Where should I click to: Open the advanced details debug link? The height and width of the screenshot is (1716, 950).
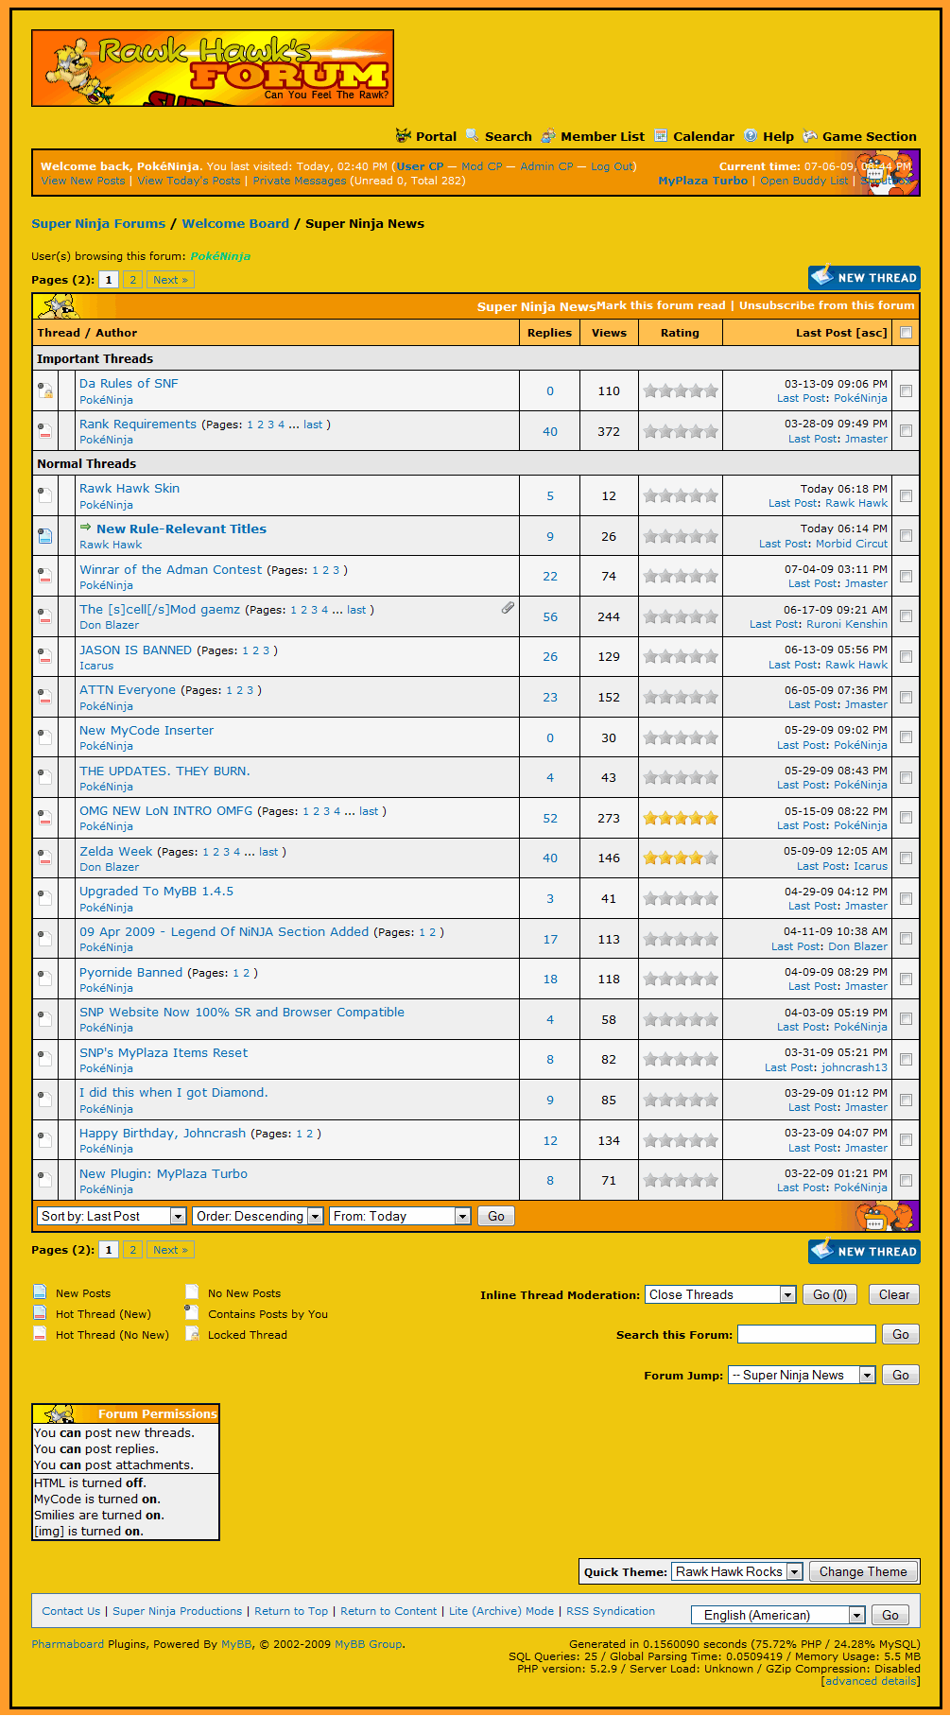click(871, 1681)
